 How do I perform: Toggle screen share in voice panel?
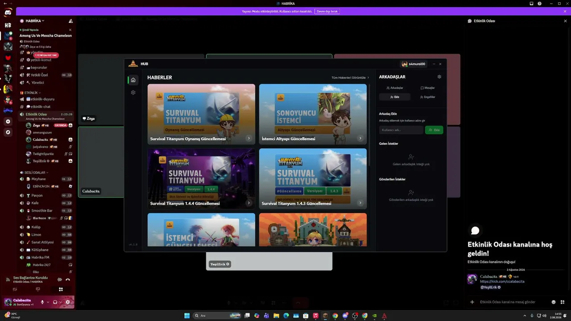point(38,289)
